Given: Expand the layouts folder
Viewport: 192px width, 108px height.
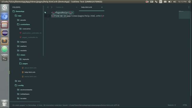Looking at the screenshot, I should [24, 59].
